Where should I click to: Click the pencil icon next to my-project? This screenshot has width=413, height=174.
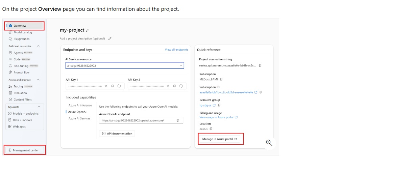click(88, 30)
